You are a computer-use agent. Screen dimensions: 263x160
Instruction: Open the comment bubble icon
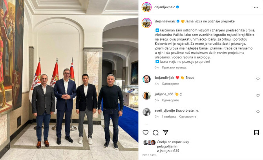(x=155, y=132)
